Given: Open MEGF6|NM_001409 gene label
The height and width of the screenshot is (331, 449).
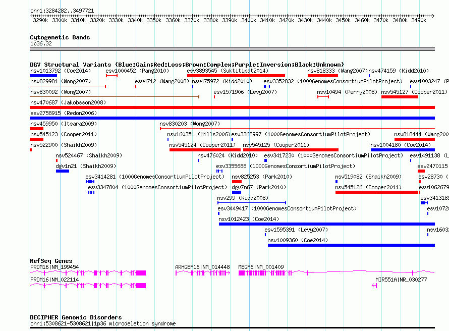Looking at the screenshot, I should [261, 267].
